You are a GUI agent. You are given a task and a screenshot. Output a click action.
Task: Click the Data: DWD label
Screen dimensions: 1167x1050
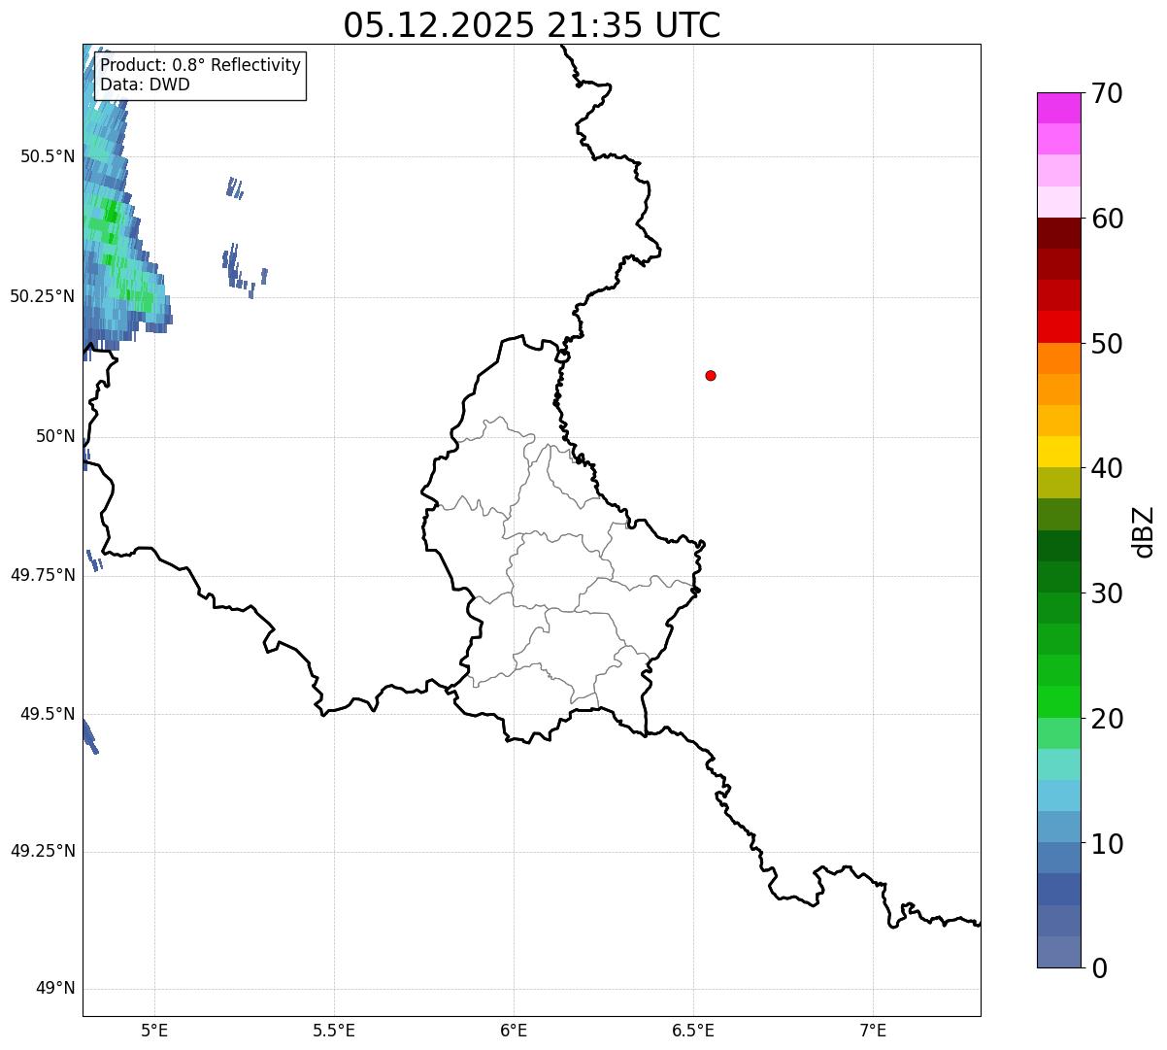146,85
